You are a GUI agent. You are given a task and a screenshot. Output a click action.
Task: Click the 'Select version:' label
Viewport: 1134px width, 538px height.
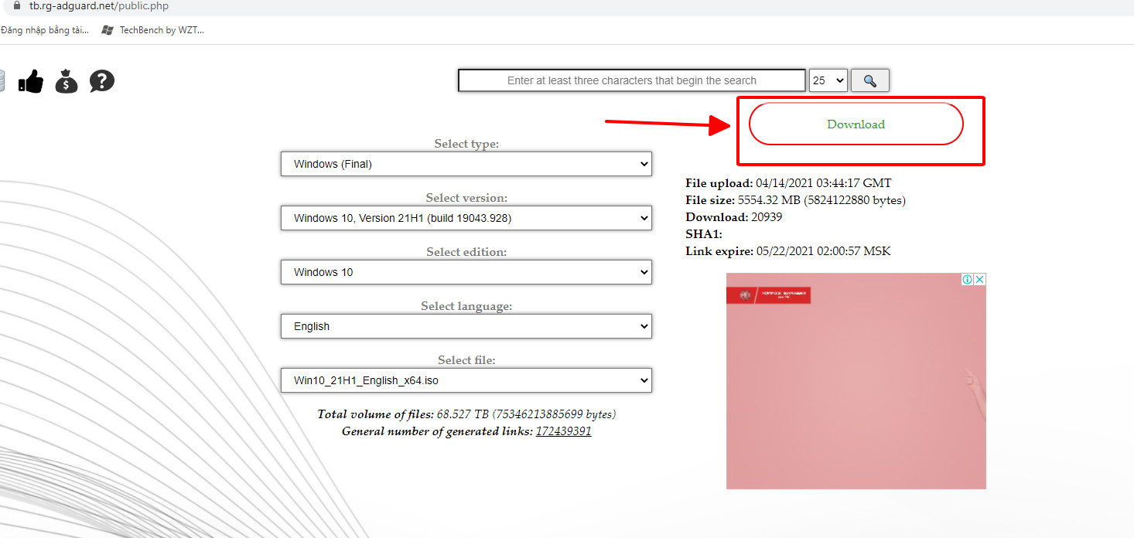pos(466,198)
